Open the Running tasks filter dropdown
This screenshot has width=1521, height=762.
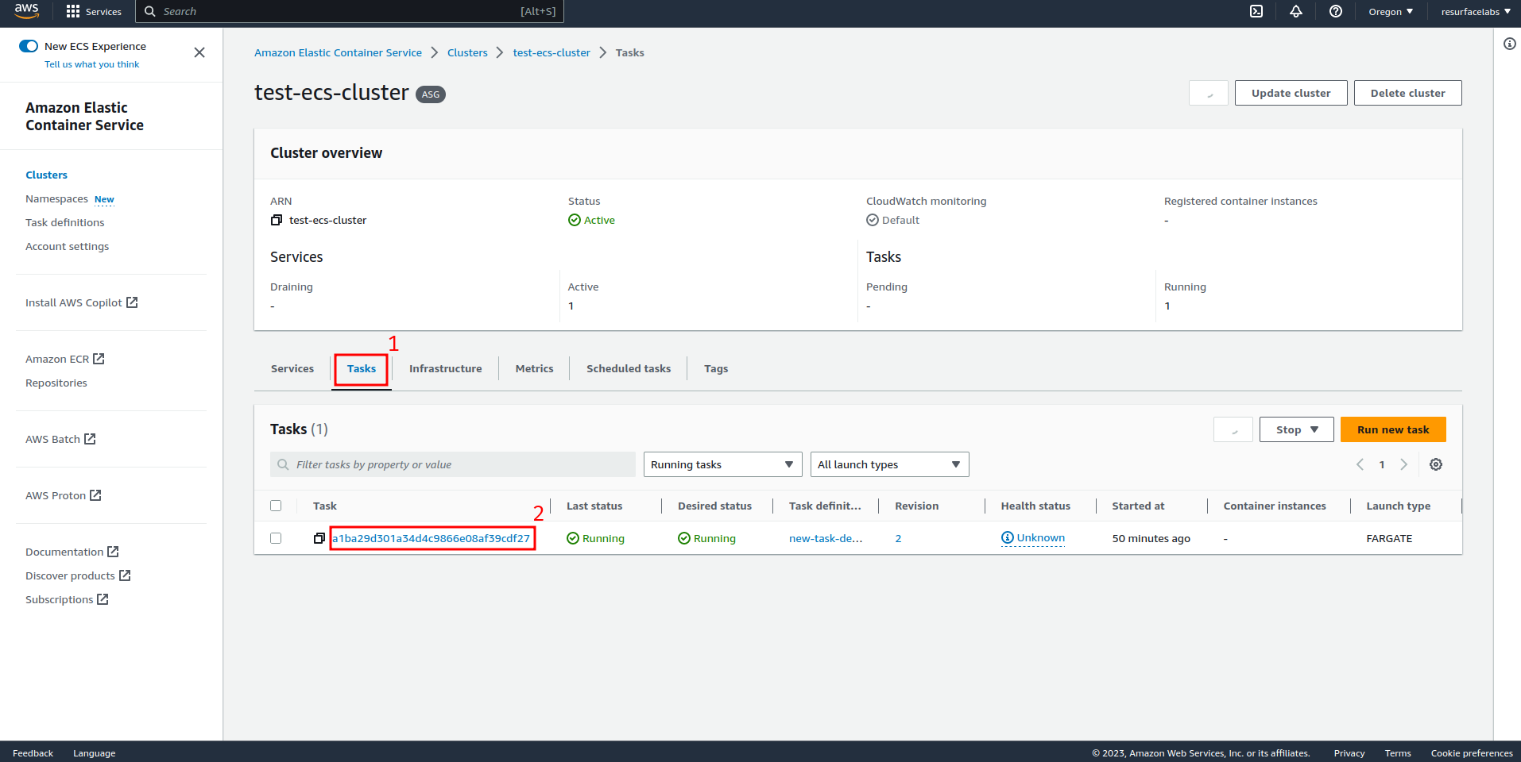[722, 464]
